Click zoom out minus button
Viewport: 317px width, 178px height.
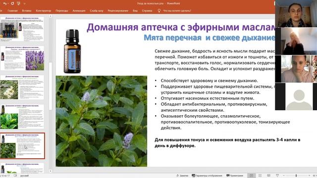click(284, 176)
